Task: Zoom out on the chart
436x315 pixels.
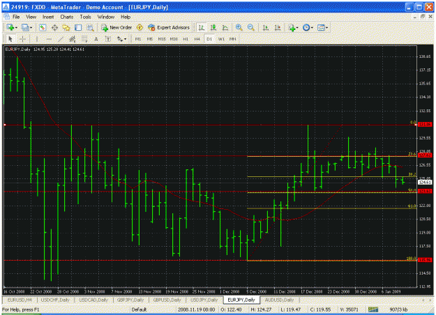Action: [251, 27]
